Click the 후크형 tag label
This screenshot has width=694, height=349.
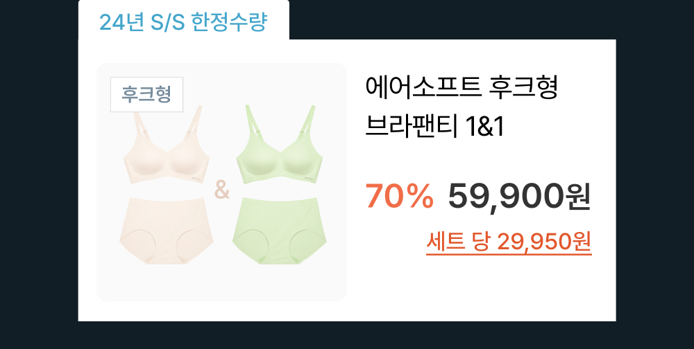click(146, 95)
